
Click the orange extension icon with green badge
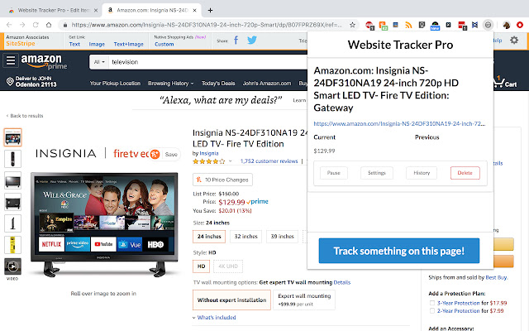(x=383, y=26)
